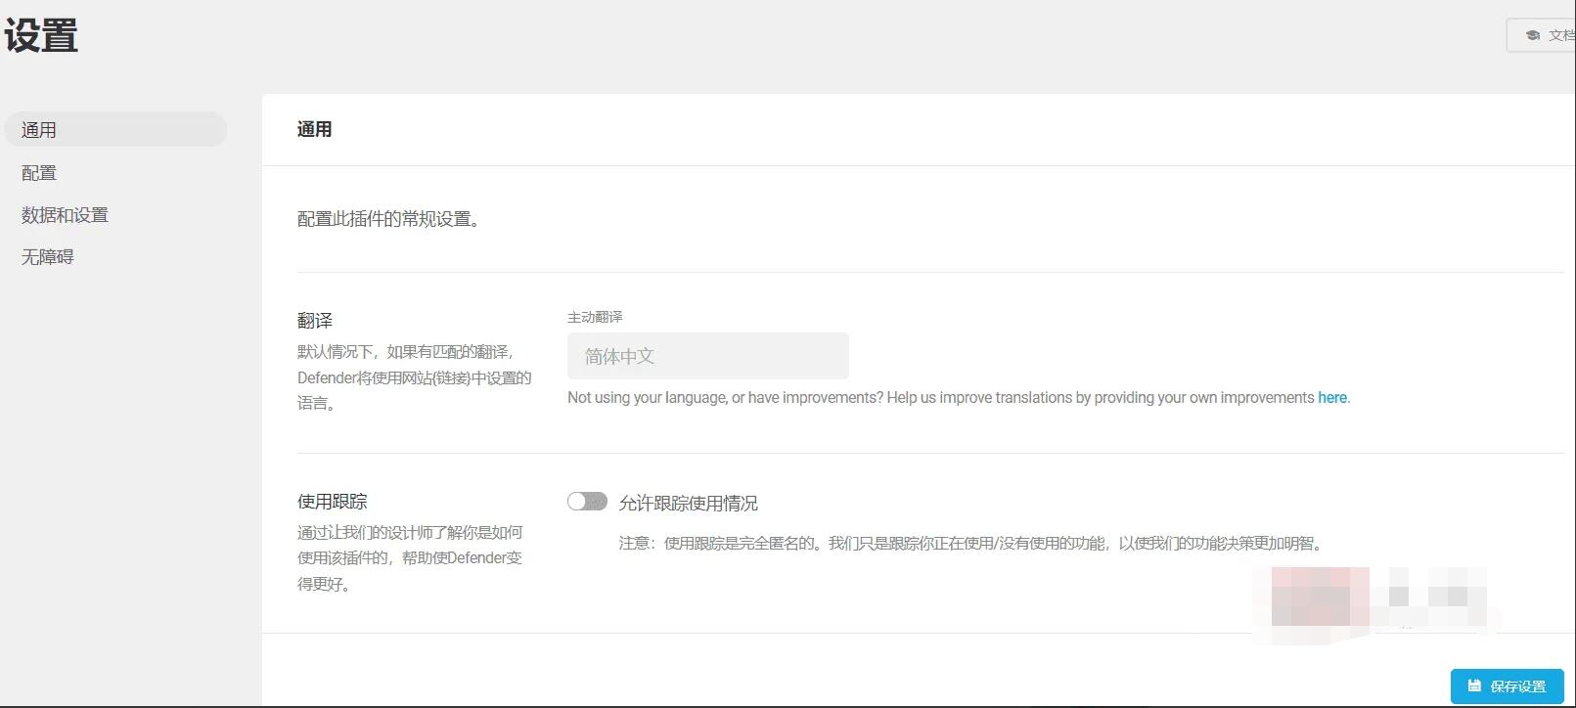Click the 保存设置 button
Screen dimensions: 1576x708
point(1507,686)
